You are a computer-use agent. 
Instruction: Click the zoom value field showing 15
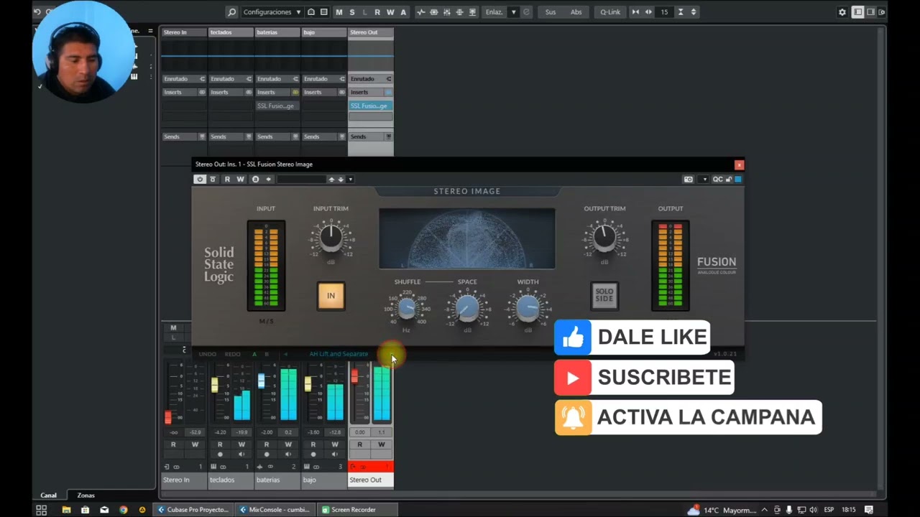pos(665,12)
